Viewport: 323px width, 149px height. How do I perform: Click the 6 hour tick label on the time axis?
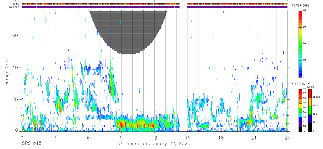pyautogui.click(x=88, y=137)
